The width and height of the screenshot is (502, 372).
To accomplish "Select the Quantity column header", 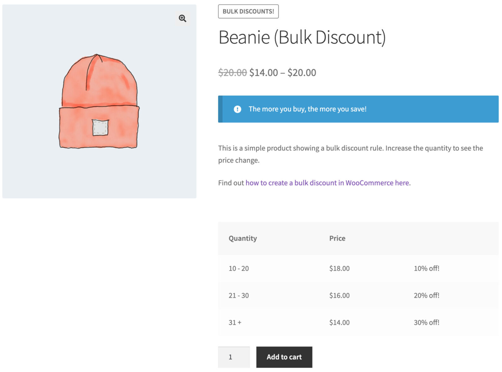I will [243, 238].
